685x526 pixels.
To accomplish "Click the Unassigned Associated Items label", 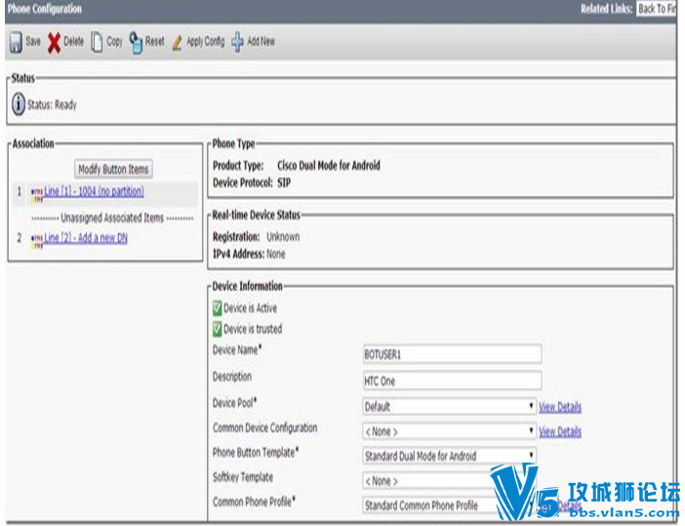I will coord(112,218).
